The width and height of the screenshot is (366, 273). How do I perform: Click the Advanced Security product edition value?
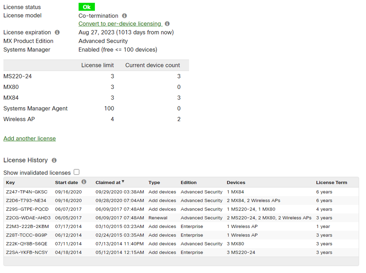click(103, 41)
